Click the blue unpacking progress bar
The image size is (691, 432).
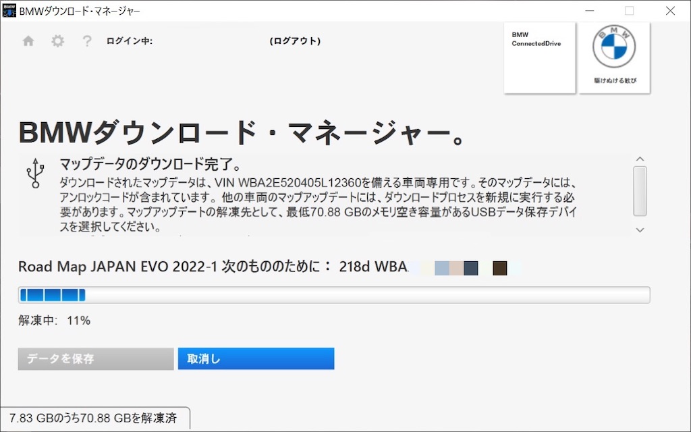pos(54,294)
